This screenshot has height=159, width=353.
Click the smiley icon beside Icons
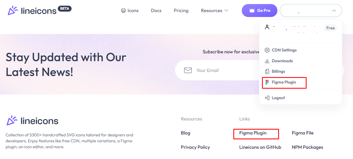(123, 11)
